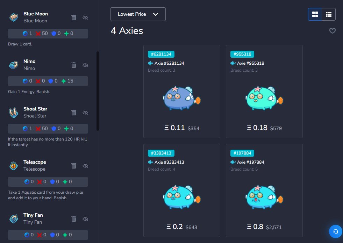The width and height of the screenshot is (343, 243).
Task: Toggle visibility of Telescope filter
Action: (x=85, y=166)
